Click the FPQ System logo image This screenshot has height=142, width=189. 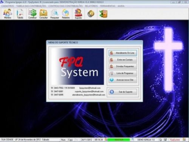pyautogui.click(x=77, y=66)
